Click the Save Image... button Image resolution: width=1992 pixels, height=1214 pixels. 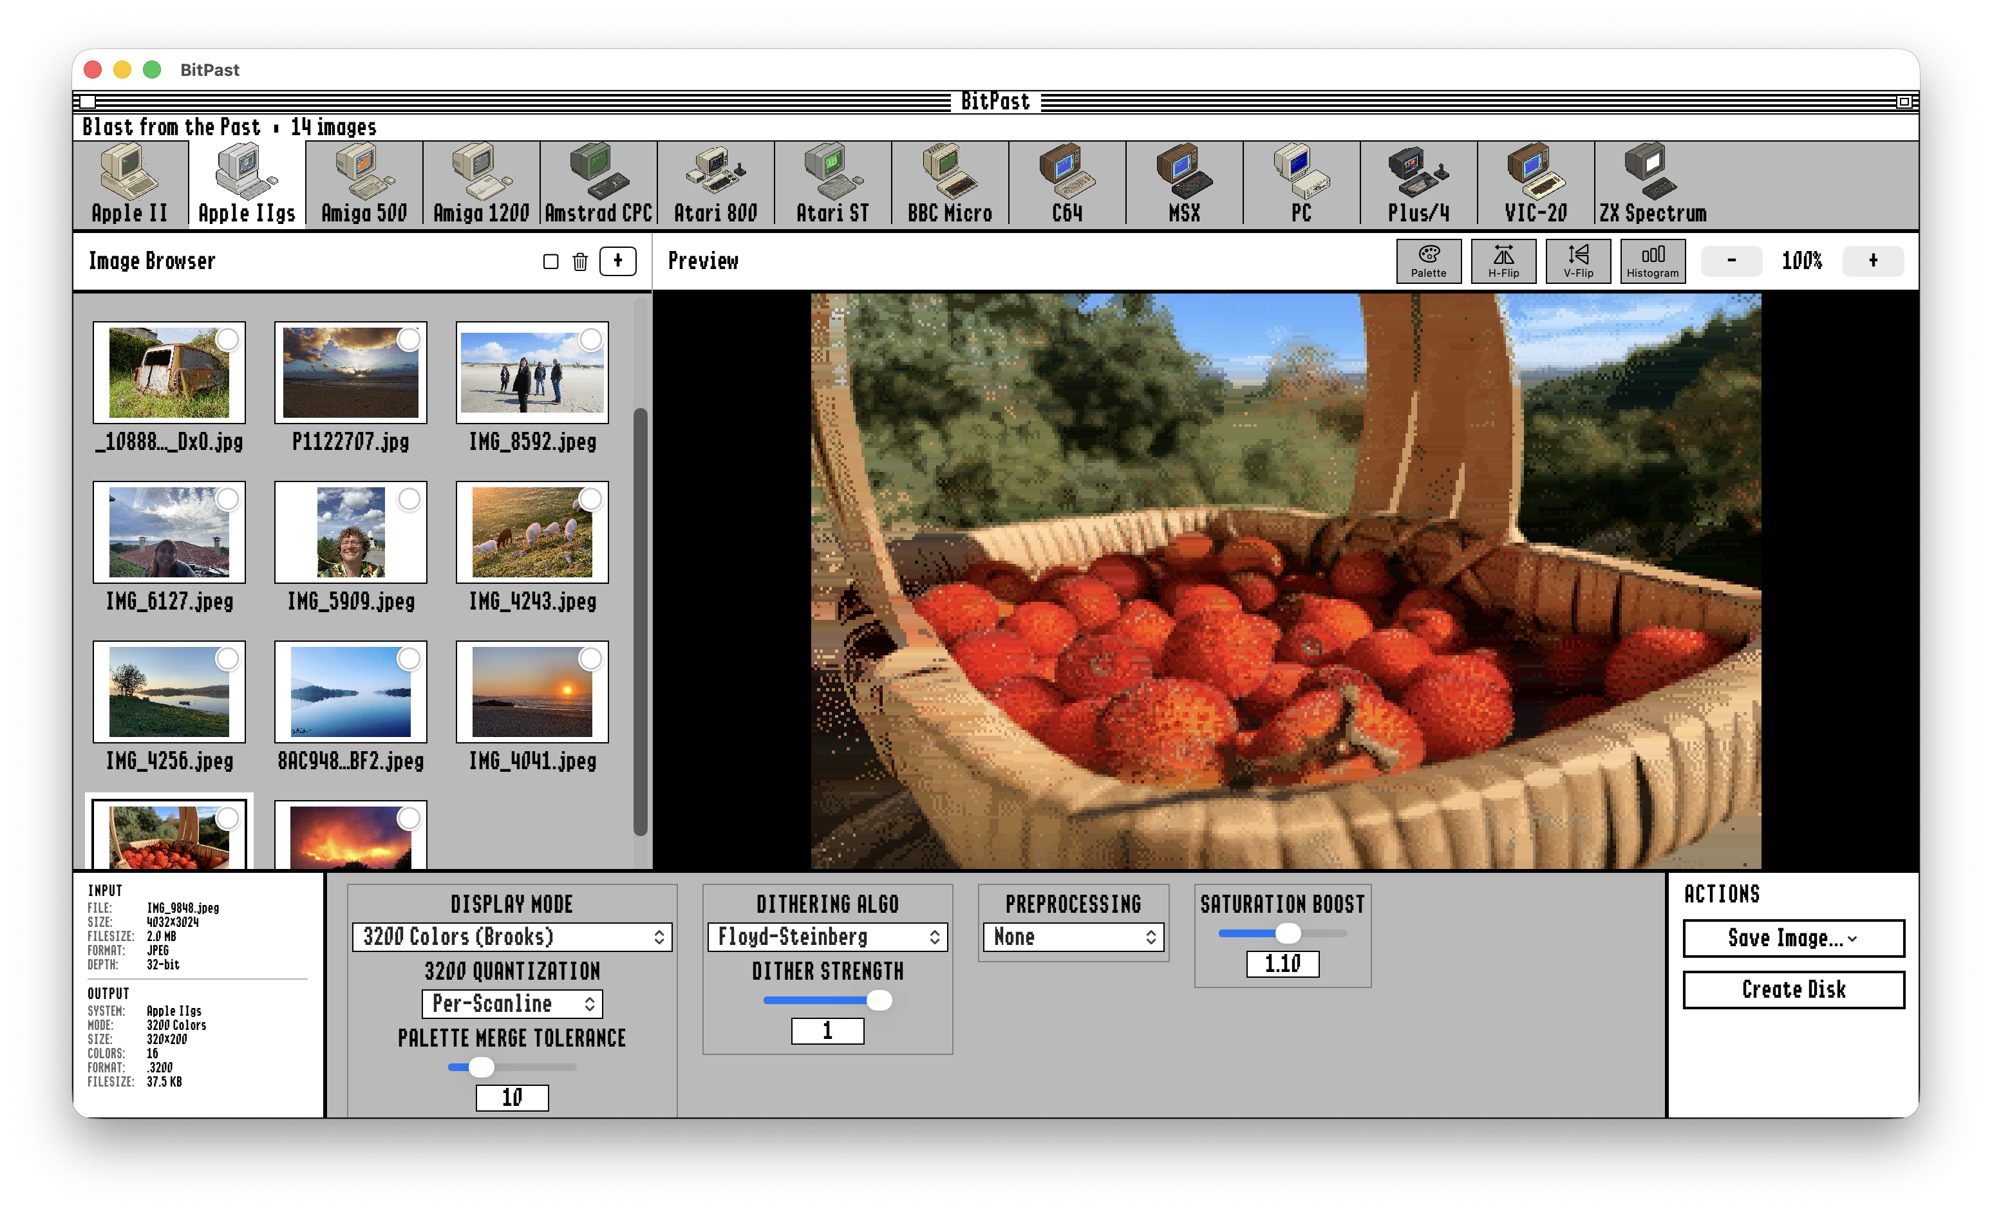pyautogui.click(x=1793, y=938)
